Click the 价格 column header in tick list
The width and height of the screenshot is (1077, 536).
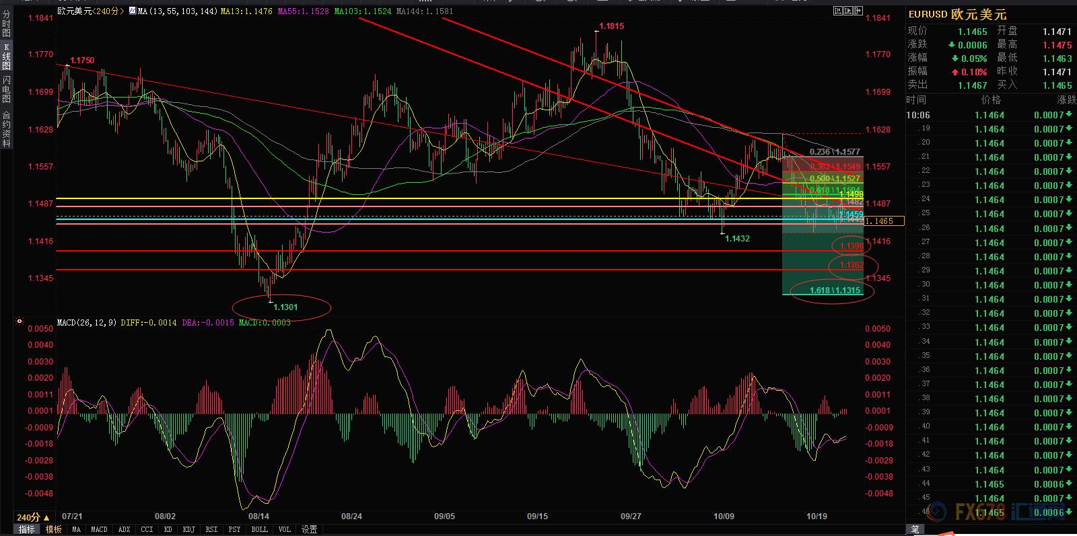click(x=992, y=100)
